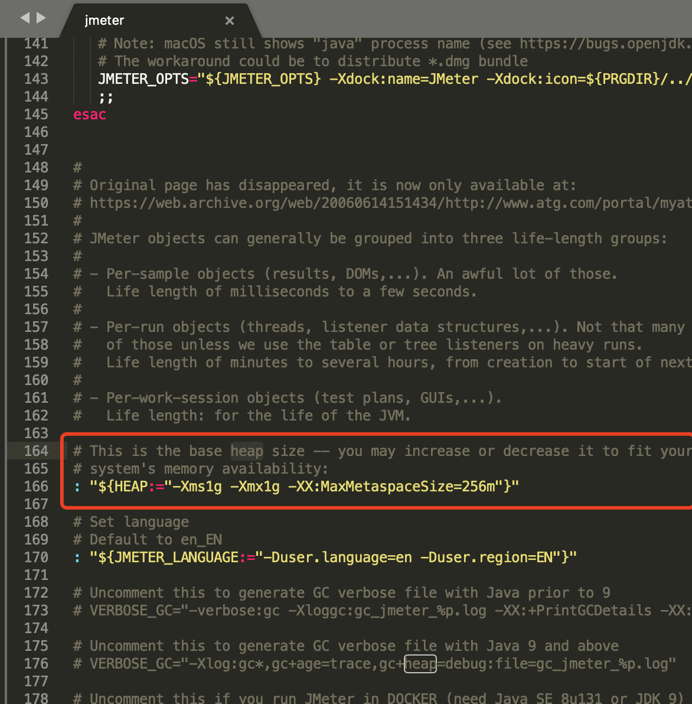This screenshot has height=704, width=692.
Task: Click line number 143 in gutter
Action: click(x=36, y=79)
